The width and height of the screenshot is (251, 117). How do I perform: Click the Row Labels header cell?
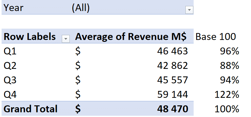pyautogui.click(x=29, y=37)
